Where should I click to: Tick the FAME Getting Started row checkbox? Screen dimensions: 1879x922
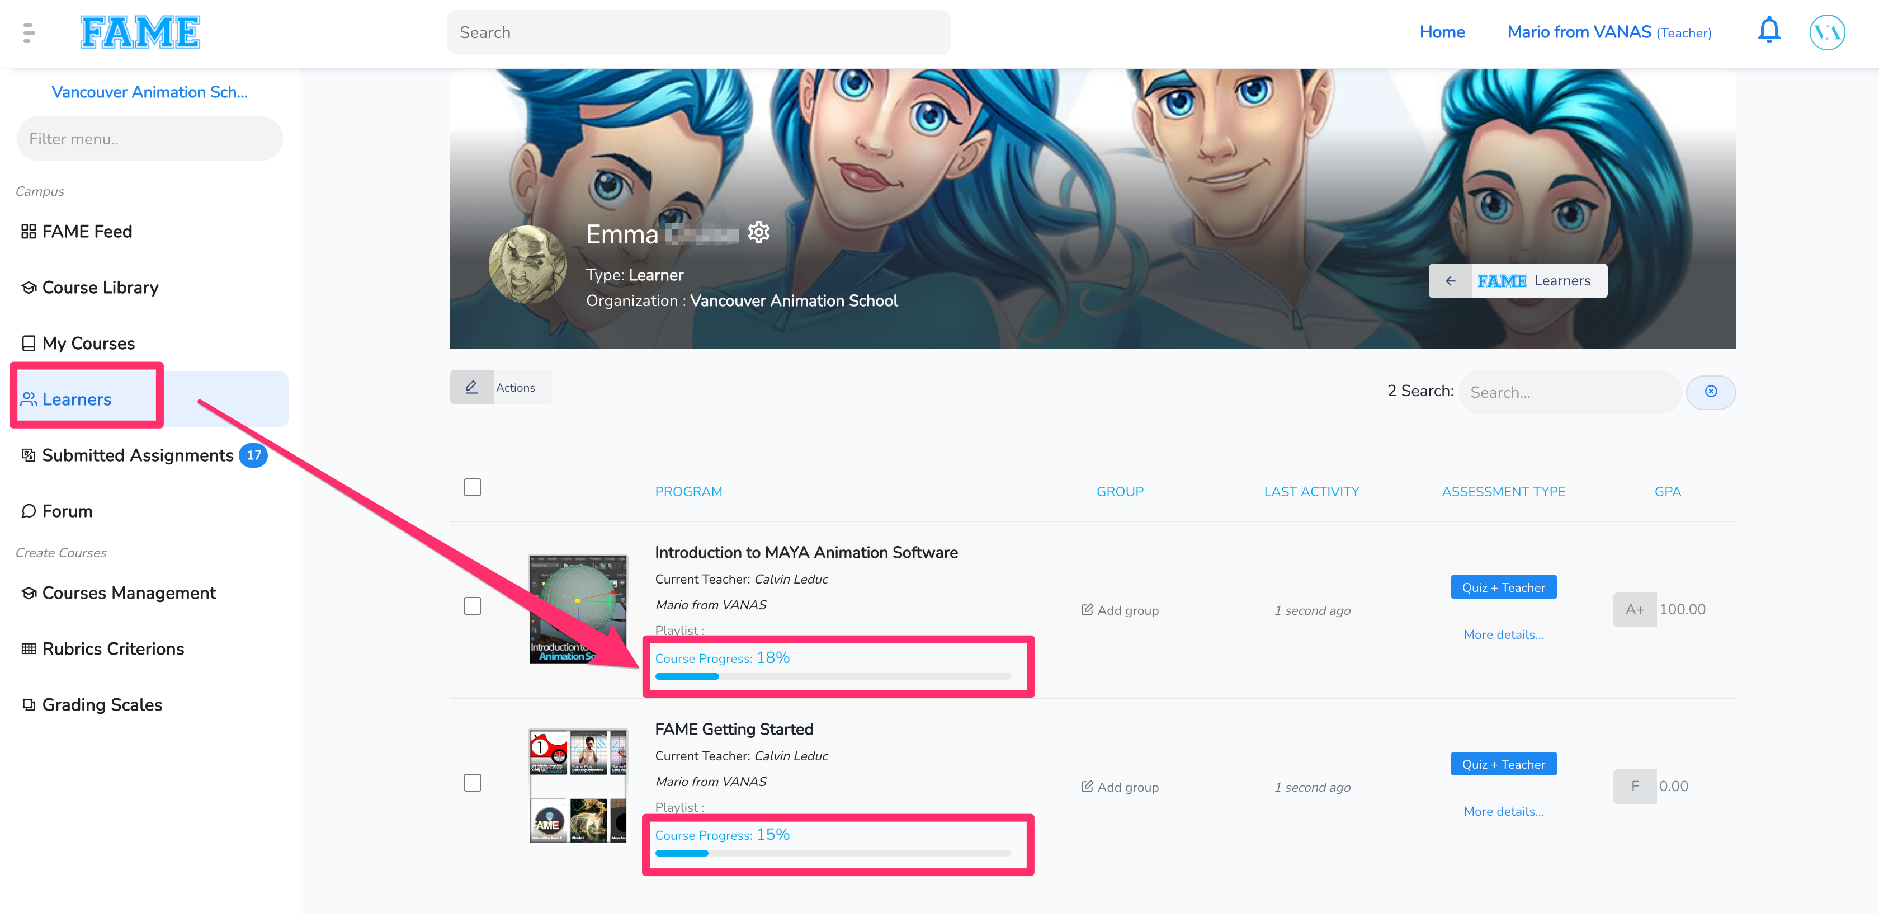[x=473, y=783]
